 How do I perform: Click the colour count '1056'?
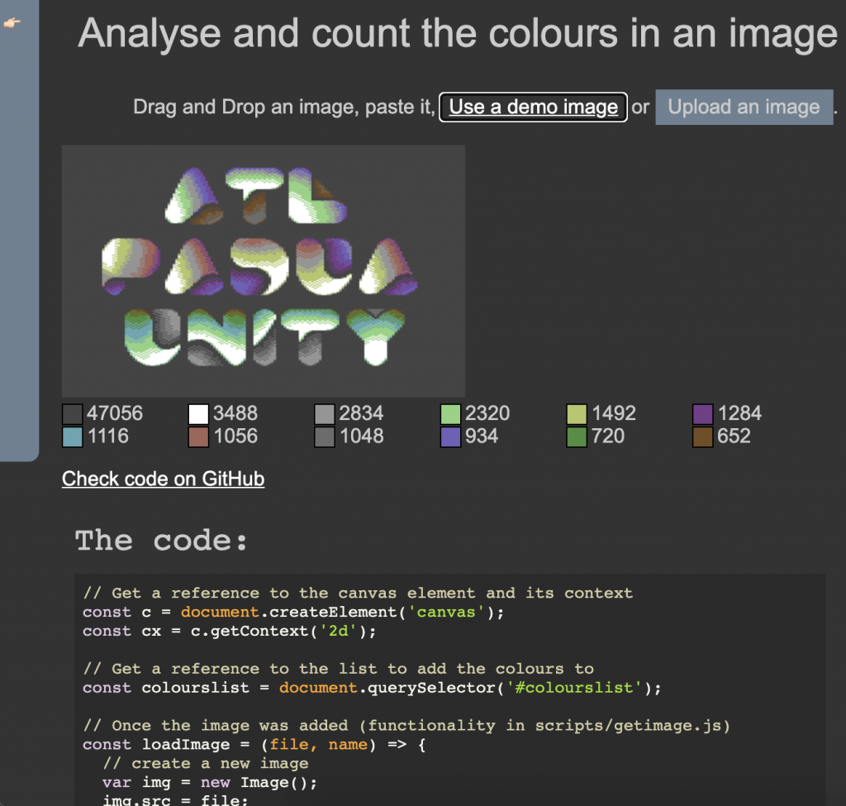[235, 436]
